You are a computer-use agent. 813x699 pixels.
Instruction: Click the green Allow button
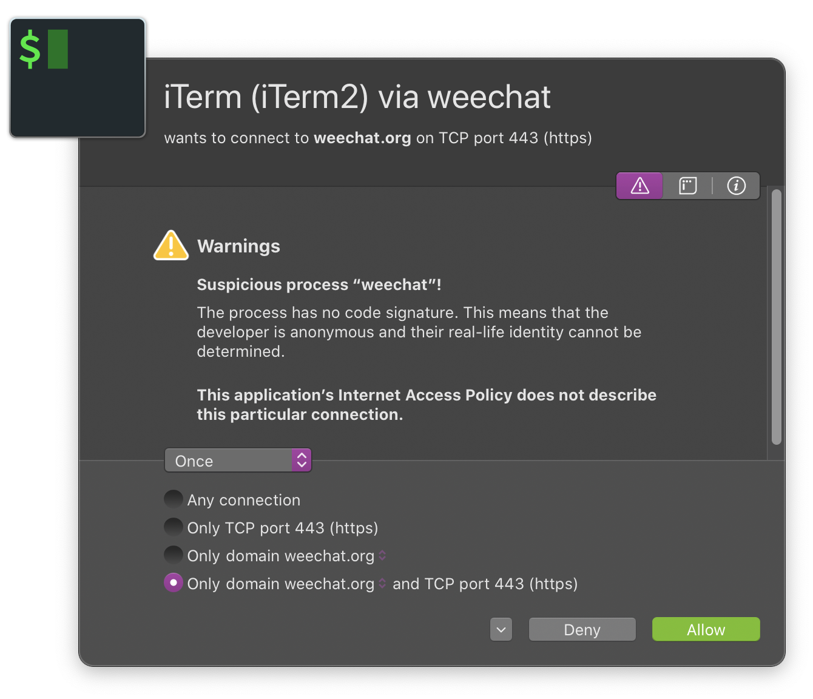[x=706, y=629]
